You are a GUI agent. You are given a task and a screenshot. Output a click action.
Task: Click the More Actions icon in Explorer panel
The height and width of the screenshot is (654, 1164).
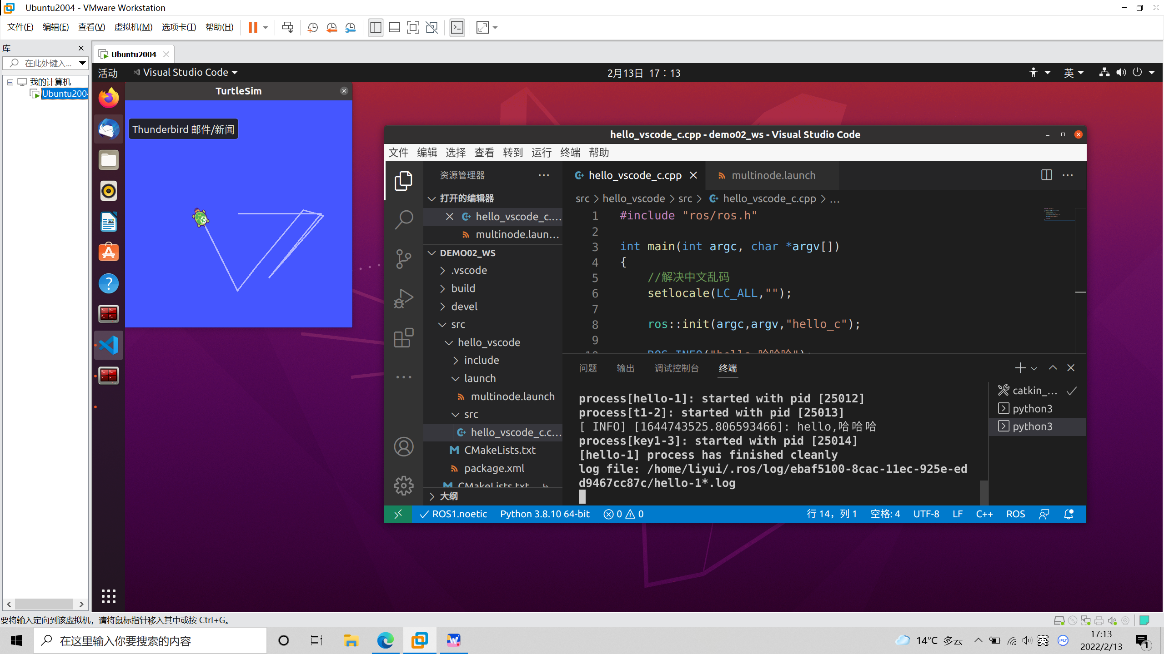coord(544,175)
